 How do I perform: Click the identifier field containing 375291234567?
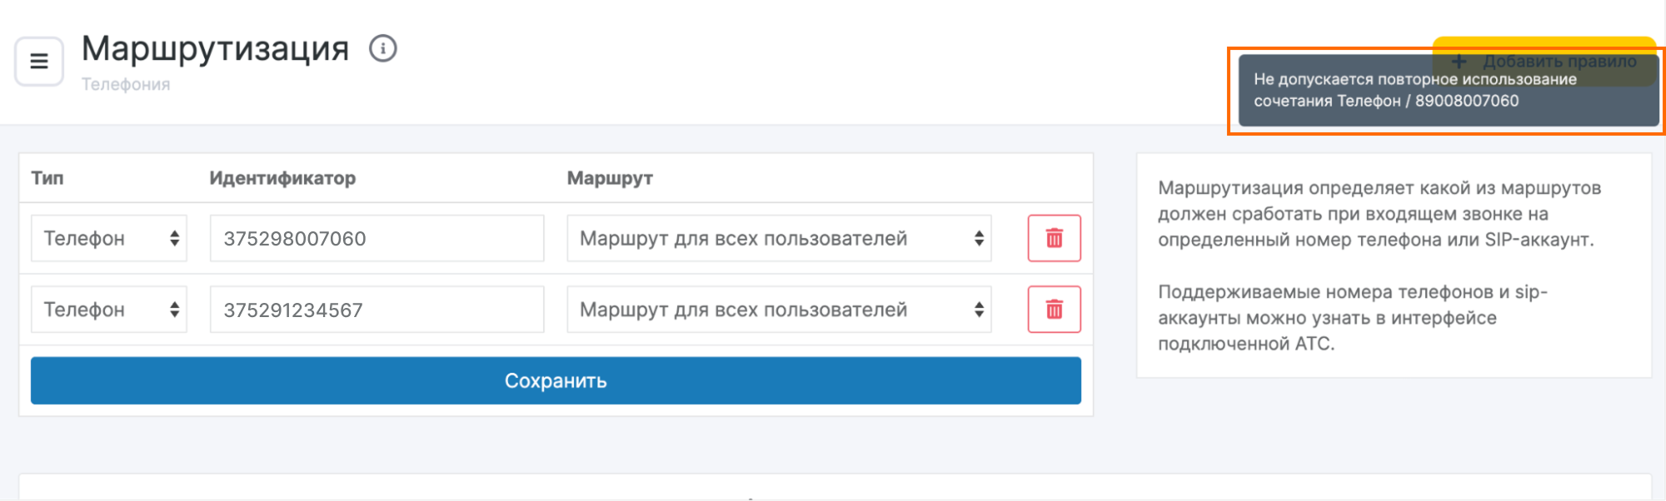377,310
